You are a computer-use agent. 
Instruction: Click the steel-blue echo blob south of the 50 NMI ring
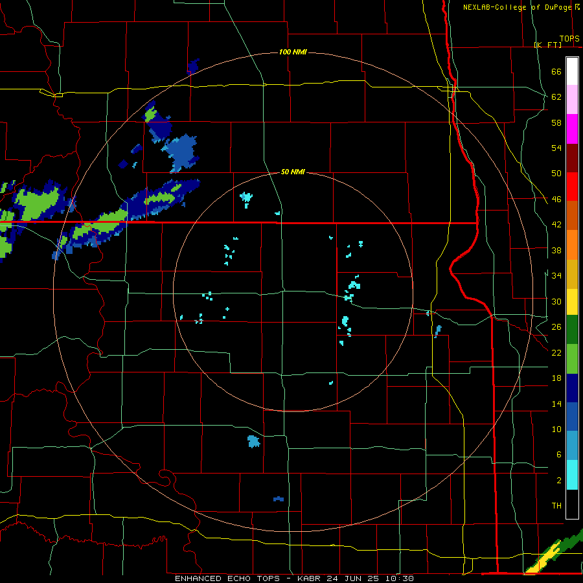click(x=253, y=441)
